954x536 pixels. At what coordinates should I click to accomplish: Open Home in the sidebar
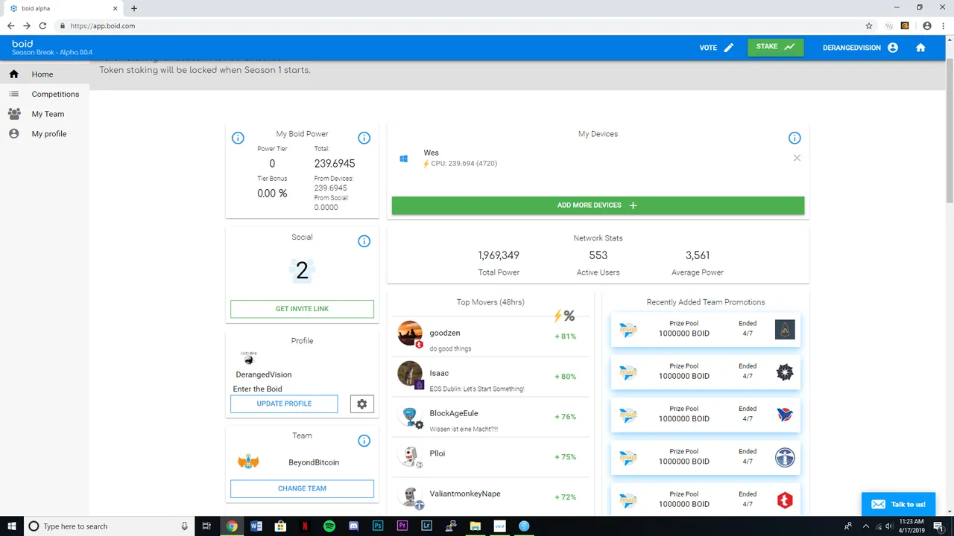pyautogui.click(x=45, y=74)
